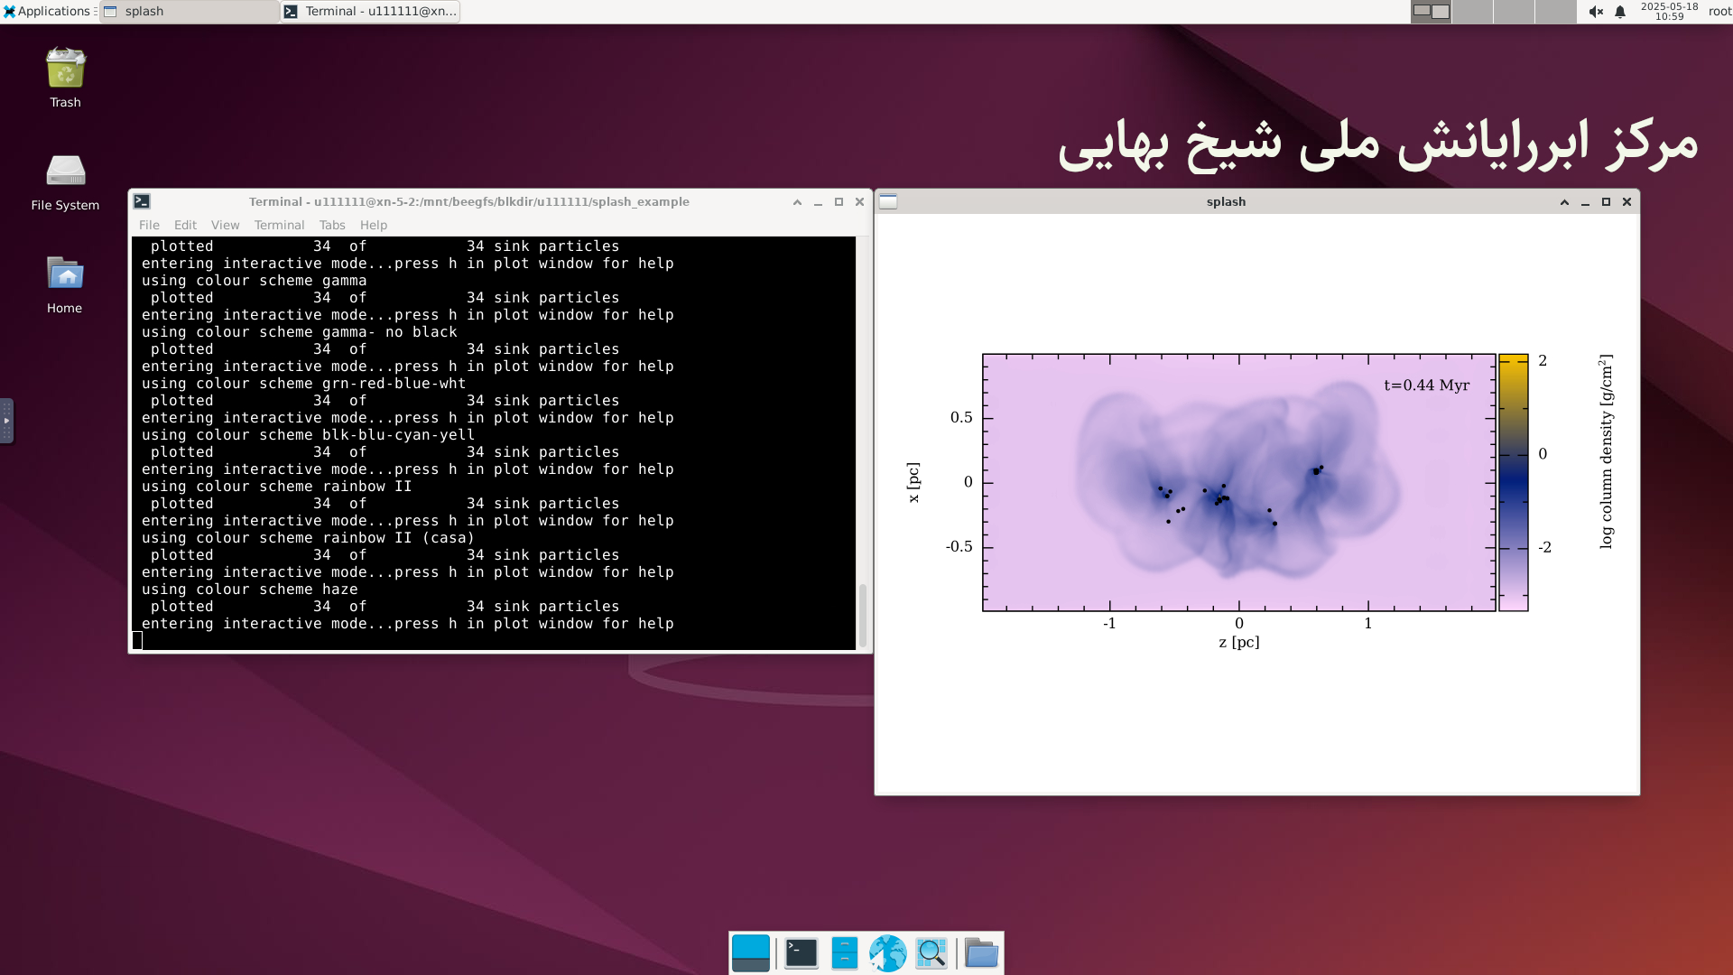Click 'using colour scheme haze' terminal line
The height and width of the screenshot is (975, 1733).
click(249, 590)
